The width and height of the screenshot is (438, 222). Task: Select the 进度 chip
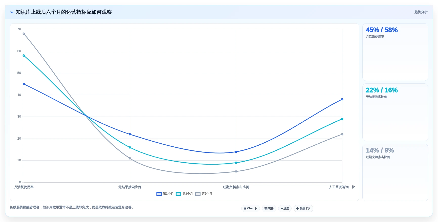click(285, 209)
